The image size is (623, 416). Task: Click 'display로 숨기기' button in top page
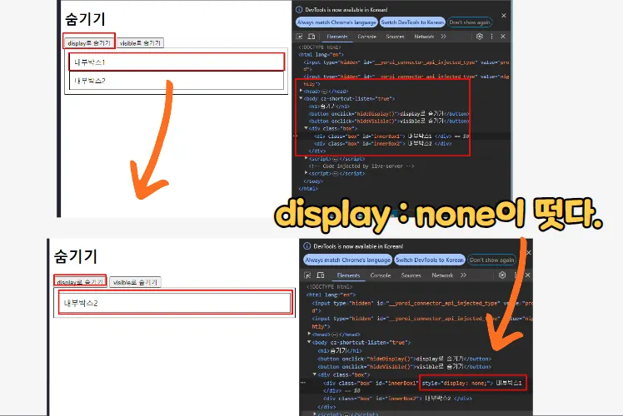(x=89, y=43)
